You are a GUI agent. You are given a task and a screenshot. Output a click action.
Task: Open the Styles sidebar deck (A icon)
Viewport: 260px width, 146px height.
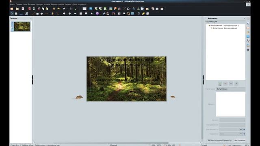tap(248, 41)
